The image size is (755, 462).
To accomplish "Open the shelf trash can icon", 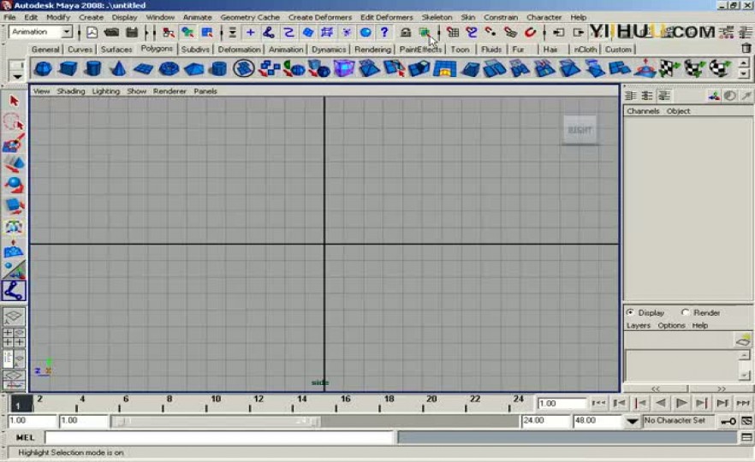I will coord(746,48).
